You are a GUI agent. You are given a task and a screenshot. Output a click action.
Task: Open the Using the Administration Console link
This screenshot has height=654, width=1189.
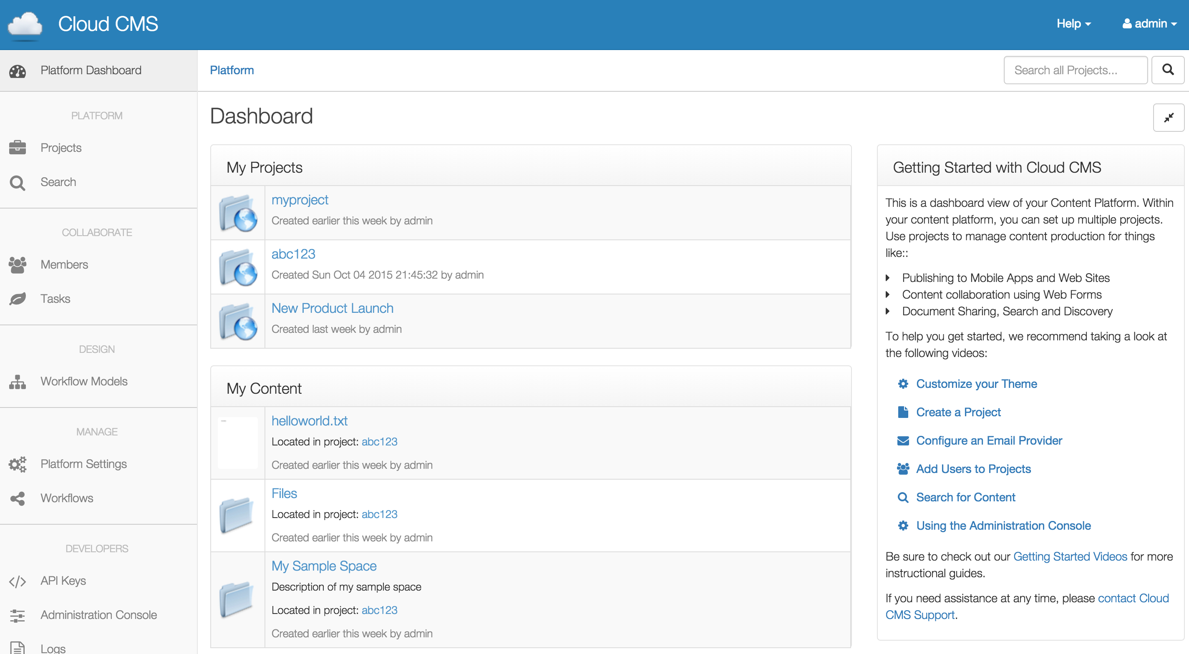coord(1003,526)
